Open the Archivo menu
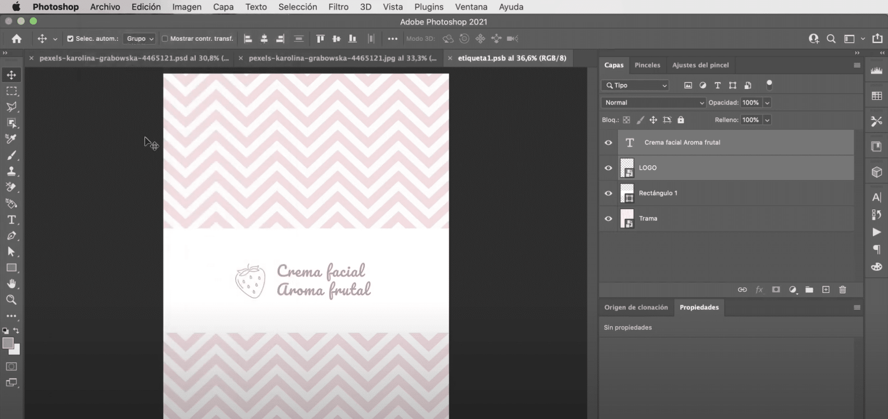The width and height of the screenshot is (888, 419). (105, 7)
